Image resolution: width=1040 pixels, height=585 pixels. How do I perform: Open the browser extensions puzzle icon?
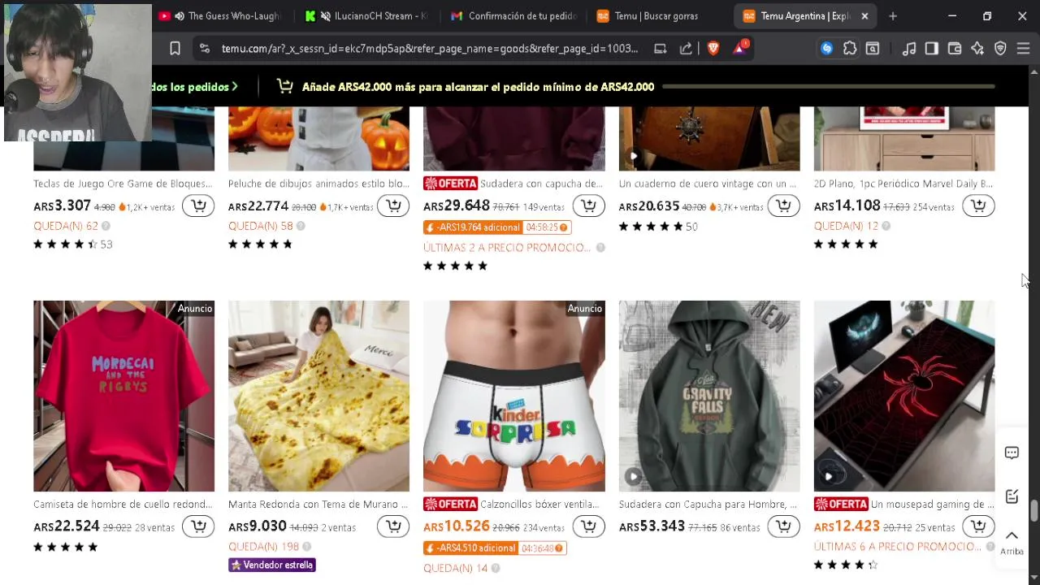tap(850, 49)
